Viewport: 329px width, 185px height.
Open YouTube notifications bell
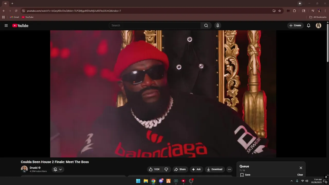309,25
